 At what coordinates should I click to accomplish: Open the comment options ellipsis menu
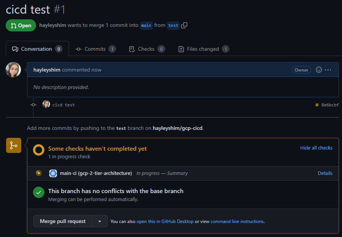click(328, 70)
